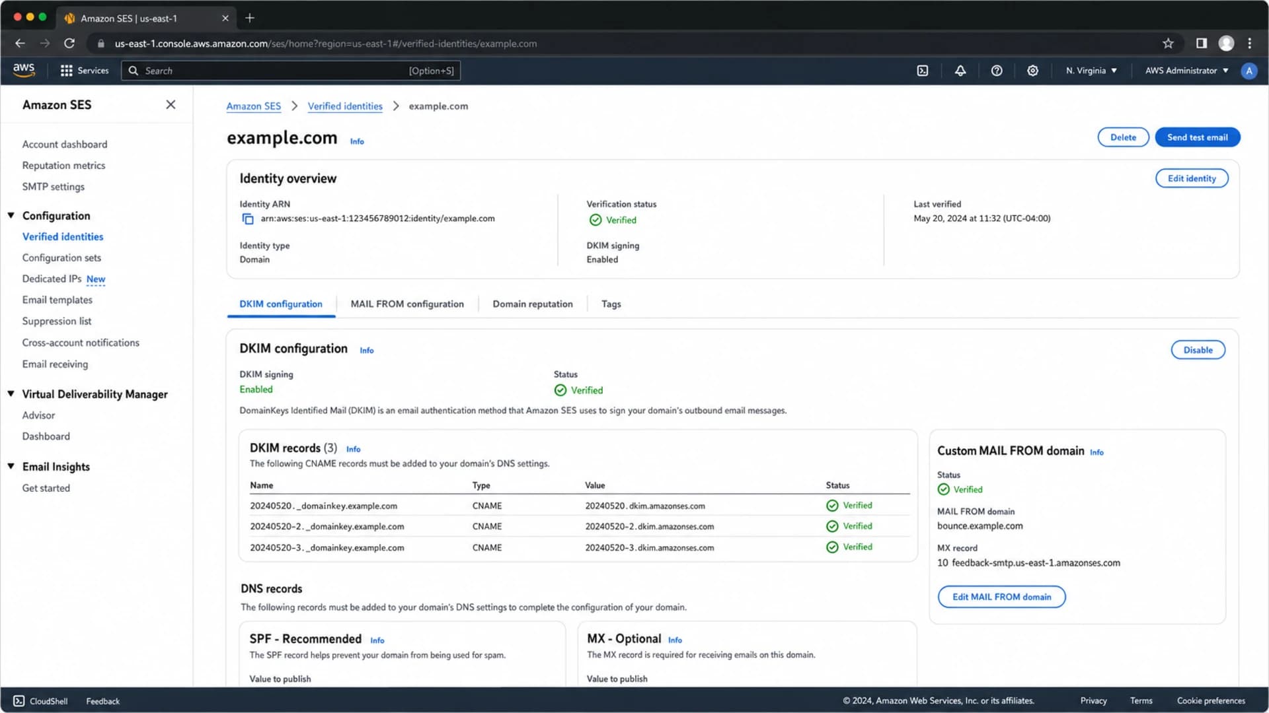Close the Amazon SES browser tab
This screenshot has height=713, width=1269.
(x=225, y=18)
